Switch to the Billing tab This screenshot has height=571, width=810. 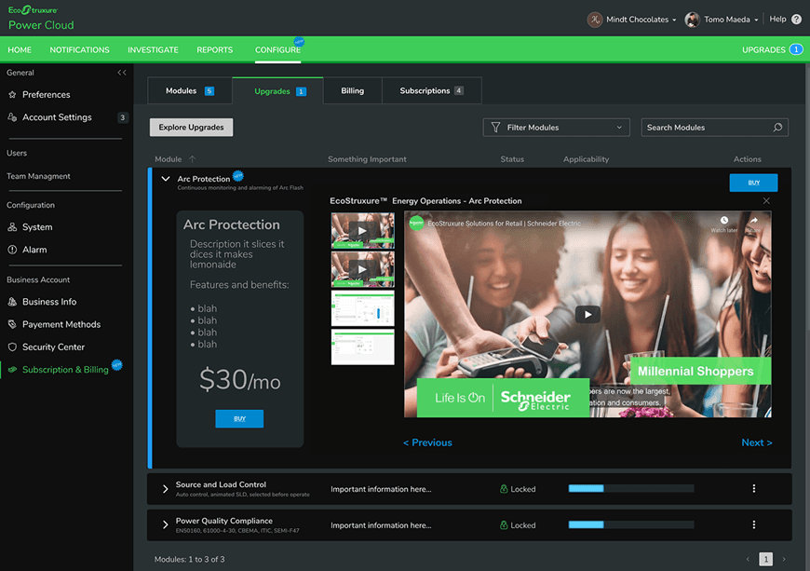(x=352, y=90)
